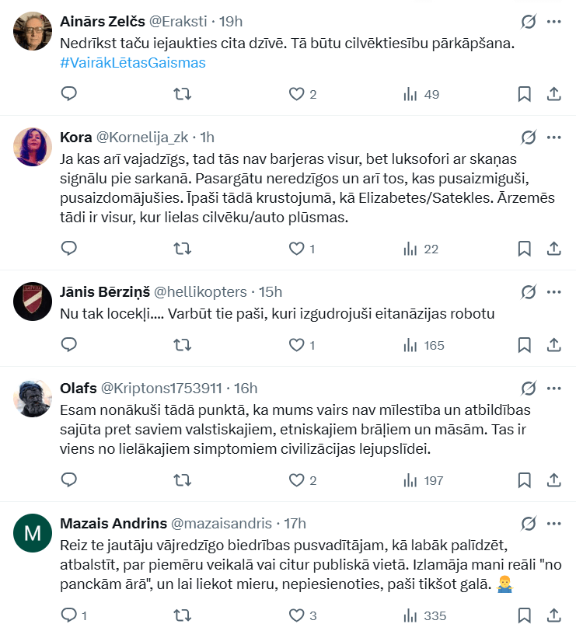Open three-dot menu on Mazais Andrins's tweet

pos(554,523)
